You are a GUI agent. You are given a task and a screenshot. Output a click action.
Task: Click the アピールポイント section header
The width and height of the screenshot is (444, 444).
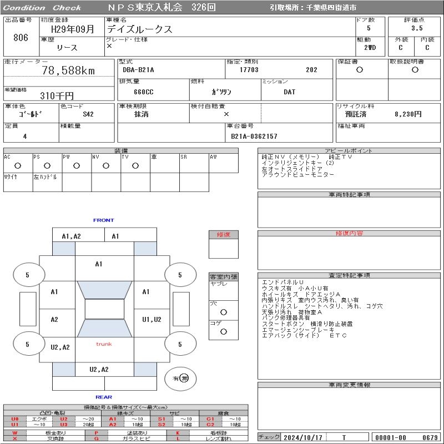coord(349,150)
